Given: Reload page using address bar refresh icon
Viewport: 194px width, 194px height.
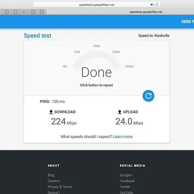Looking at the screenshot, I should pyautogui.click(x=157, y=5).
